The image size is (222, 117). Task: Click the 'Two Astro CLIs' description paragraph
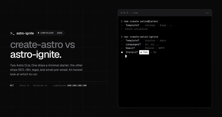[46, 70]
